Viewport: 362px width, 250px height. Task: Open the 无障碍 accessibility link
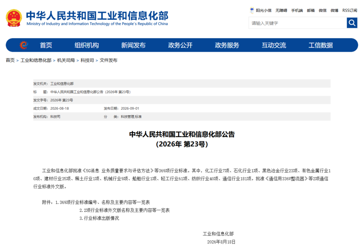(x=281, y=11)
